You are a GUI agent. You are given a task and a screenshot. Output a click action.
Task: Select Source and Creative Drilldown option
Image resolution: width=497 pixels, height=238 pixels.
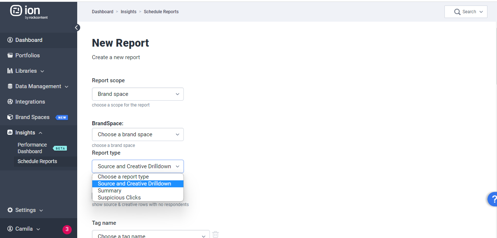137,184
